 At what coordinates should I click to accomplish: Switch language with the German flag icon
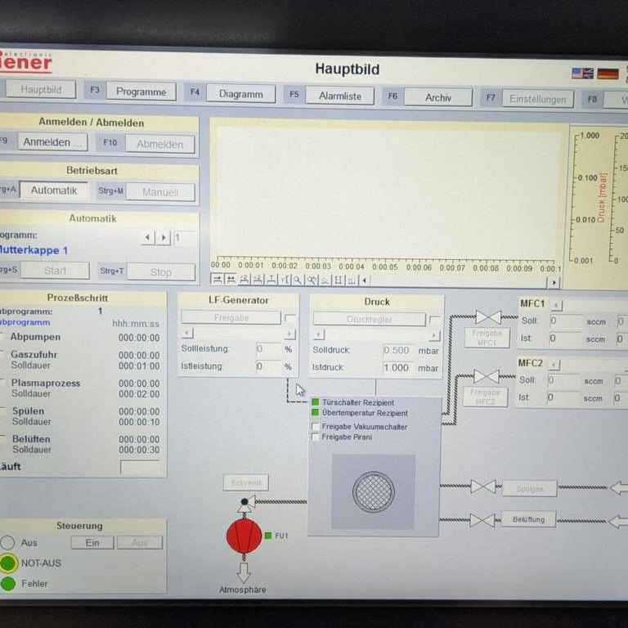[608, 74]
